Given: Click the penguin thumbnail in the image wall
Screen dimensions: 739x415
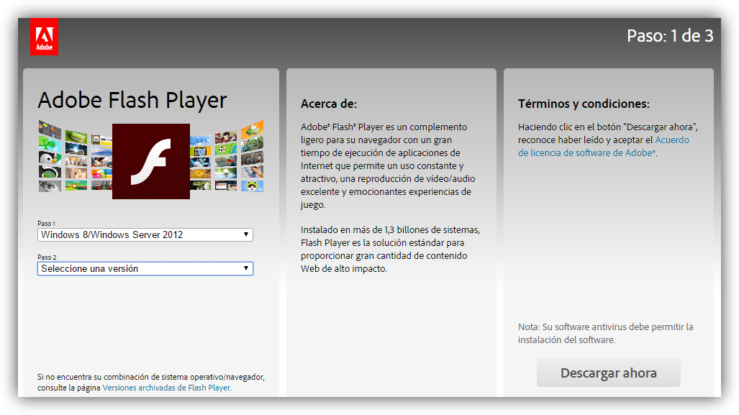Looking at the screenshot, I should [49, 158].
